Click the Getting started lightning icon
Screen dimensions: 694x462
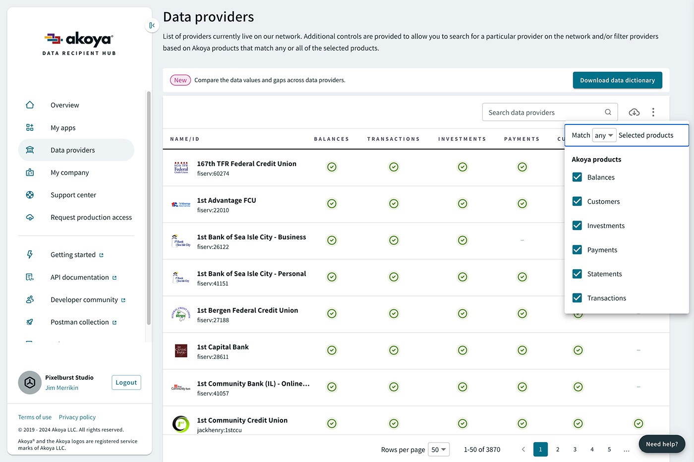[30, 254]
